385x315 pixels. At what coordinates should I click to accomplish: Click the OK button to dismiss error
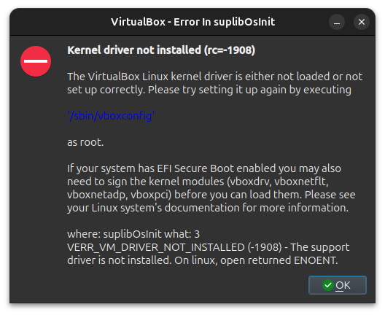(338, 285)
